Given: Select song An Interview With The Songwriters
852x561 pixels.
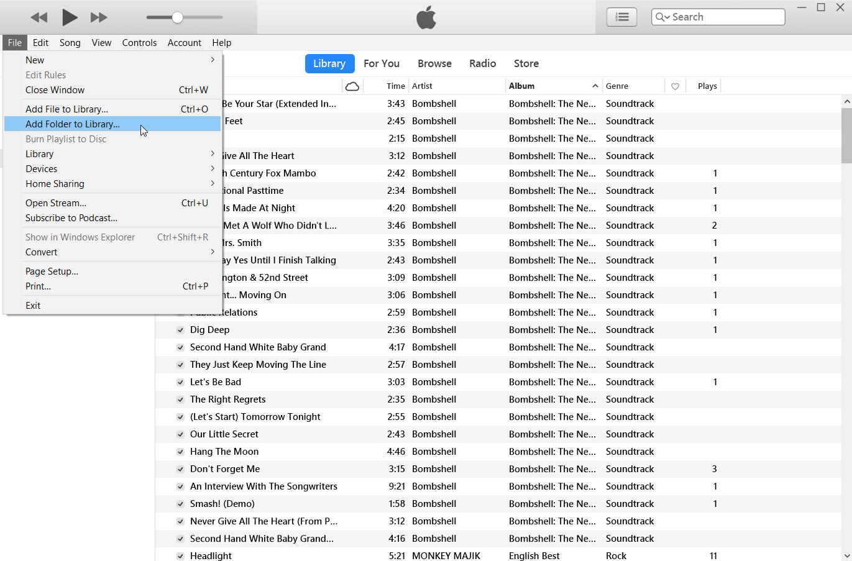Looking at the screenshot, I should (263, 486).
